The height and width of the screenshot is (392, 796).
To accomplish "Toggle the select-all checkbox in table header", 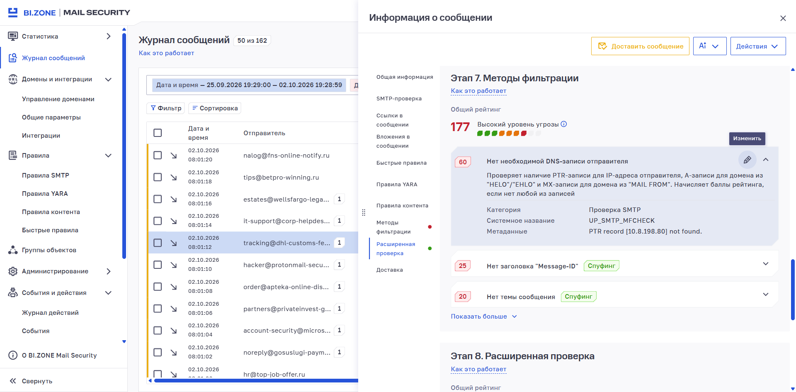I will pyautogui.click(x=158, y=133).
